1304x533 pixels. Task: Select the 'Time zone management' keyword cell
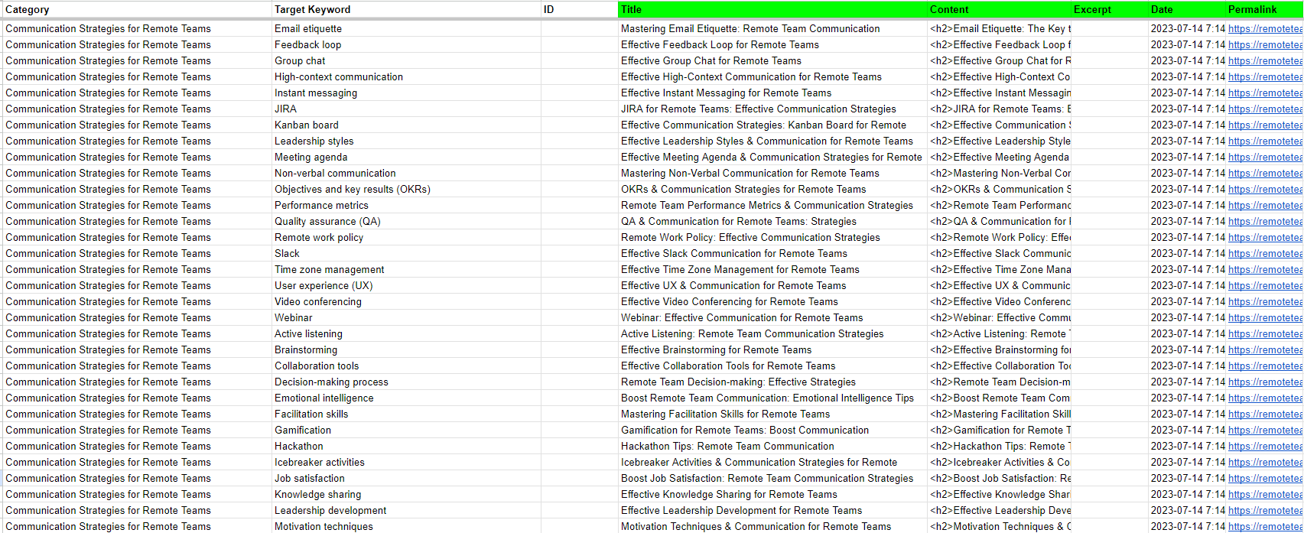pos(329,270)
